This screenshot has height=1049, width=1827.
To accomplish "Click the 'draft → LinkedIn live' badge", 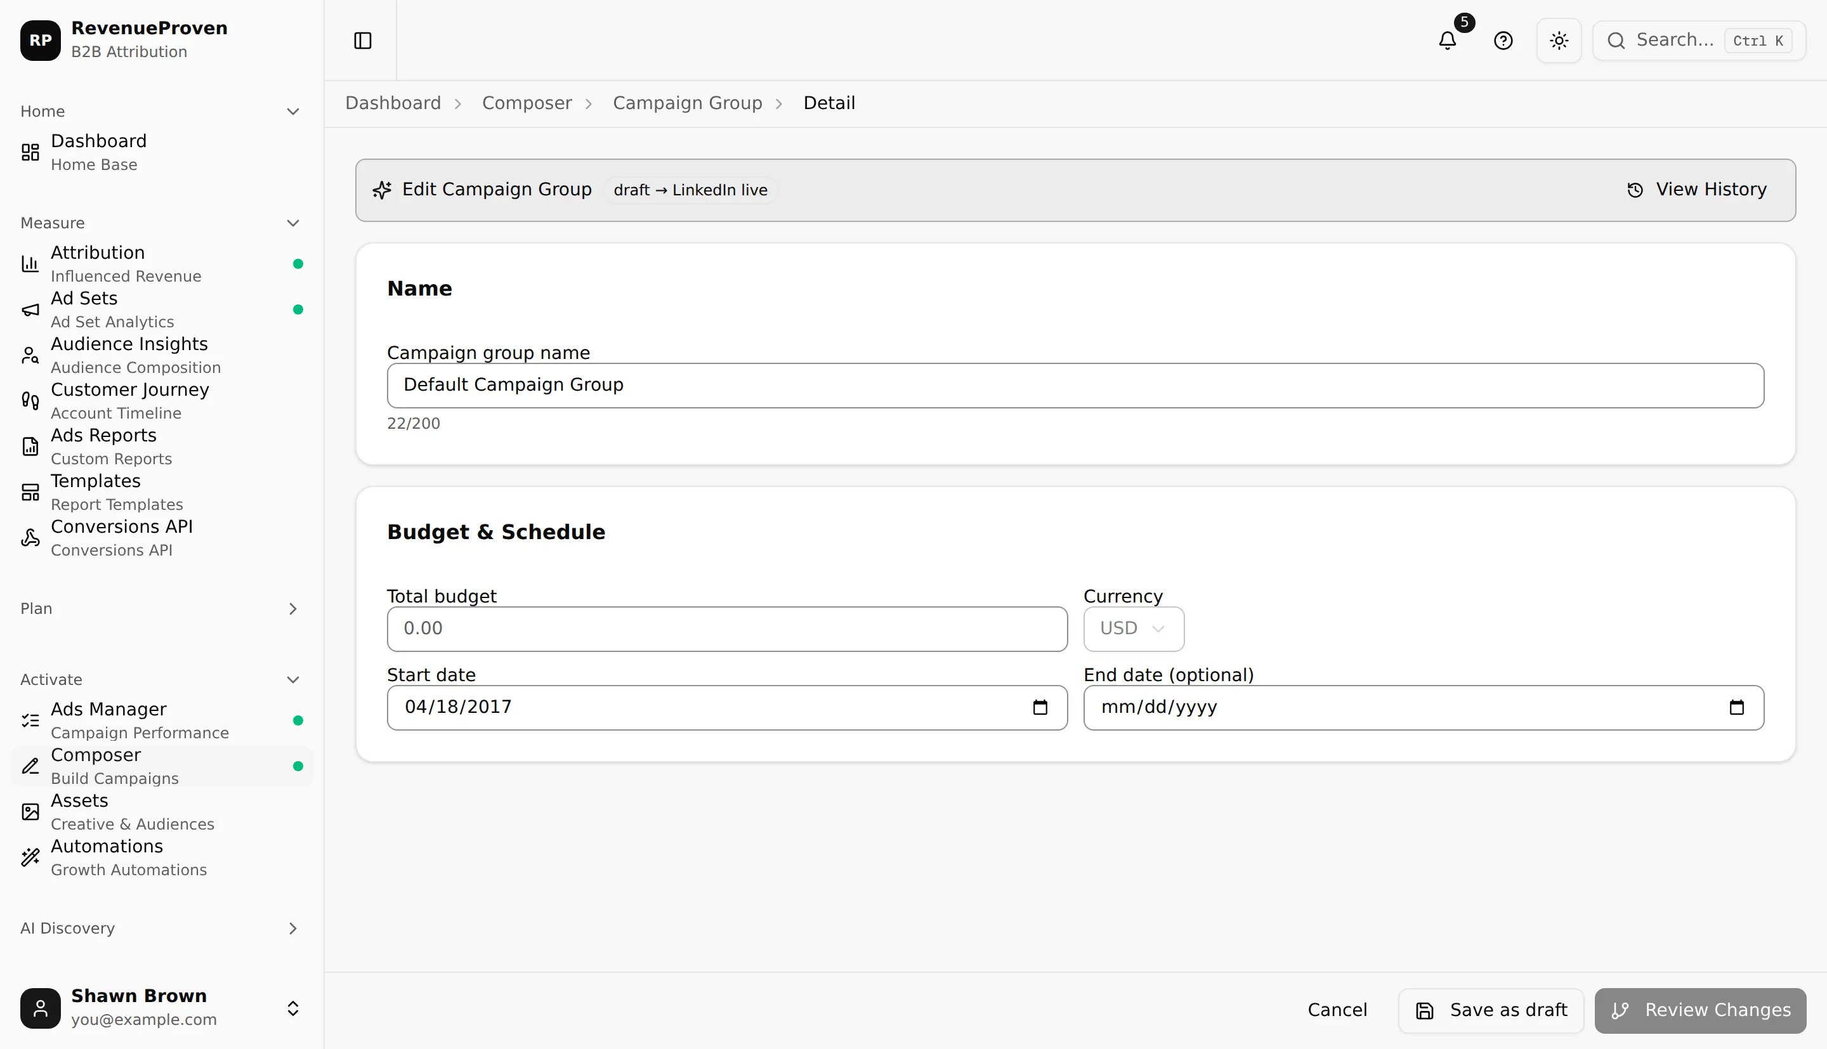I will coord(690,190).
